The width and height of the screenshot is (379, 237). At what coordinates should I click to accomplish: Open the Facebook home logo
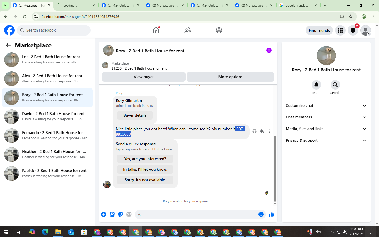pyautogui.click(x=9, y=30)
